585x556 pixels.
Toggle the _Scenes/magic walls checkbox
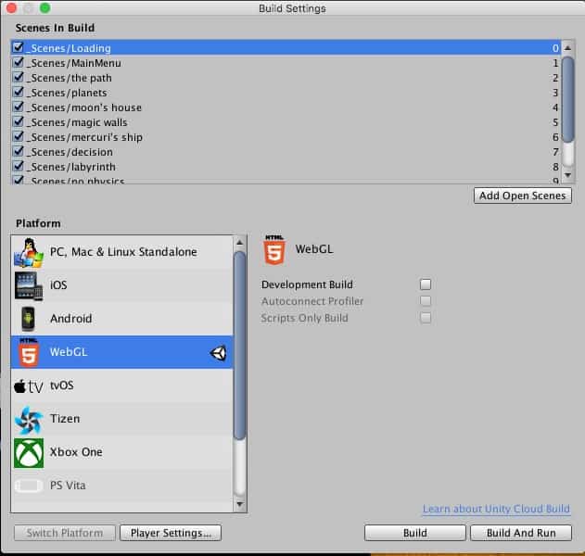(x=18, y=121)
